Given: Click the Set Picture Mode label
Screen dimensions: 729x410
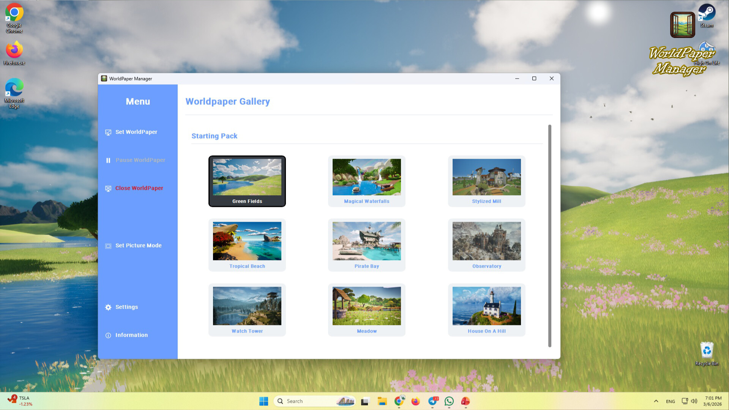Looking at the screenshot, I should [139, 246].
